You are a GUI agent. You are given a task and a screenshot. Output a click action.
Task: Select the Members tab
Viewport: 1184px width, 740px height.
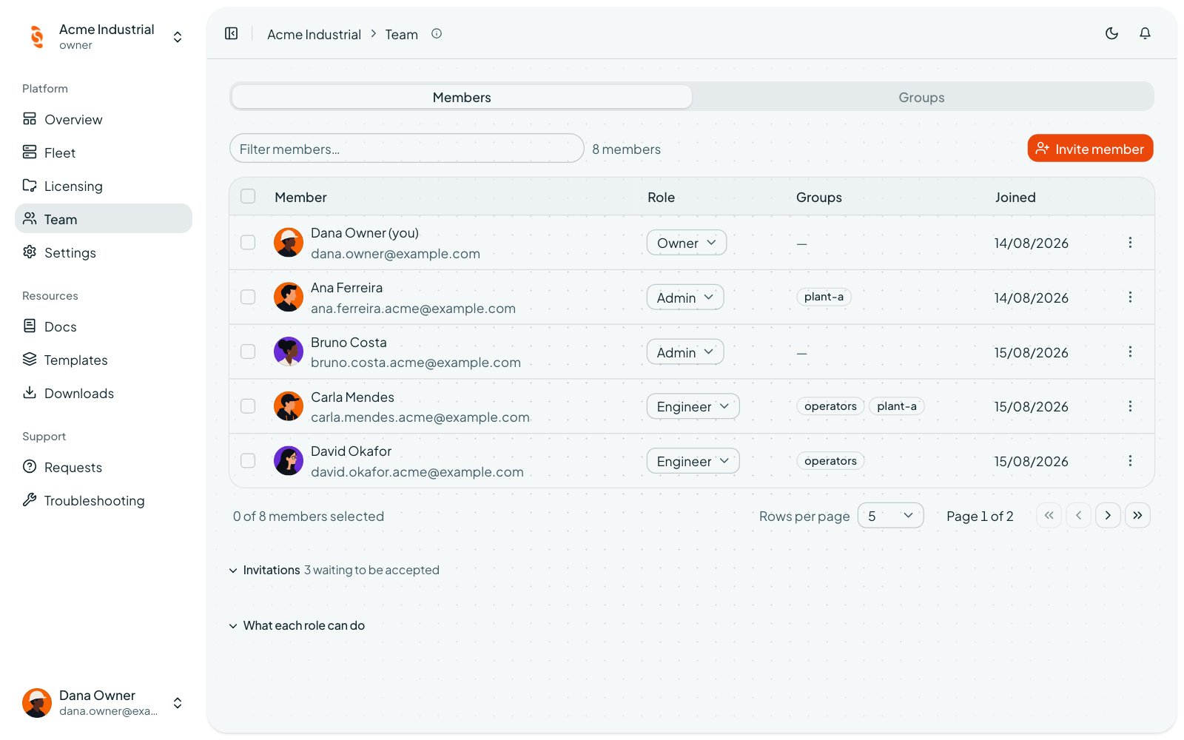[x=462, y=97]
